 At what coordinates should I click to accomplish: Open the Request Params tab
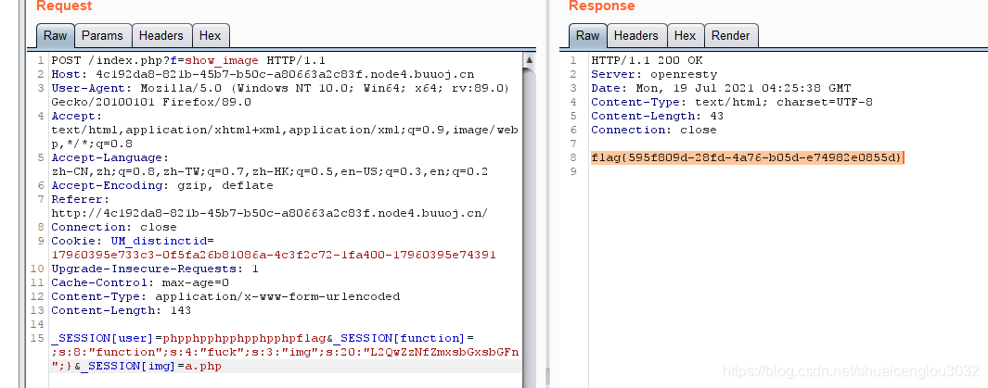pyautogui.click(x=103, y=36)
